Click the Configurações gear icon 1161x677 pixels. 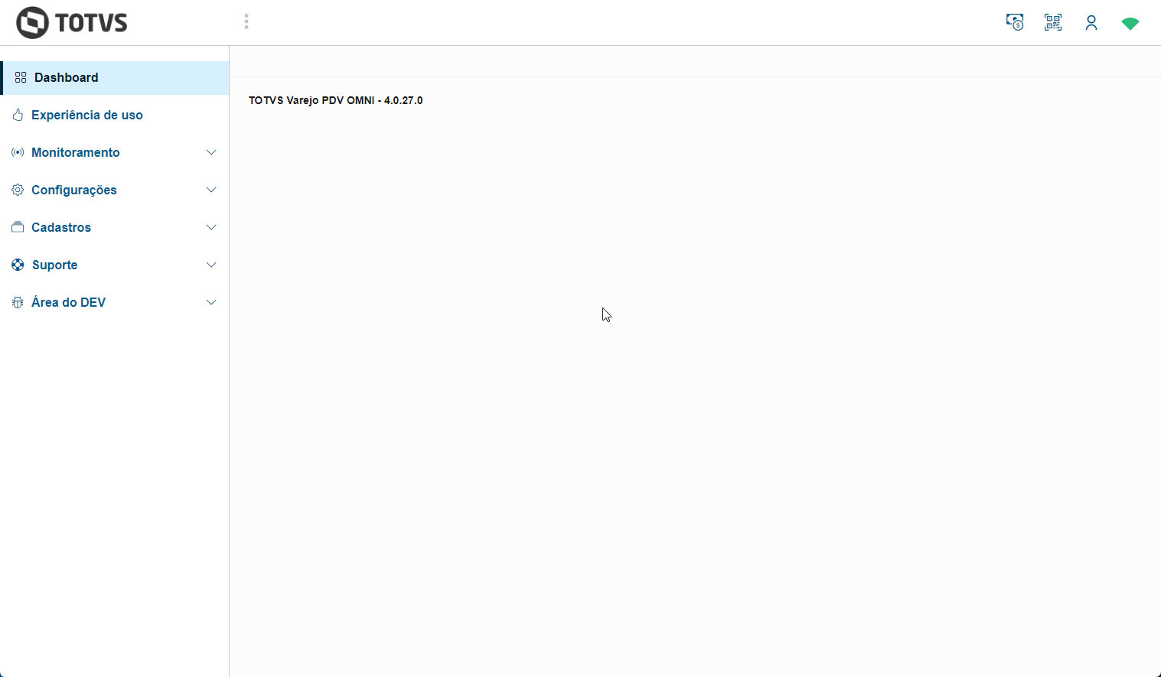(18, 190)
